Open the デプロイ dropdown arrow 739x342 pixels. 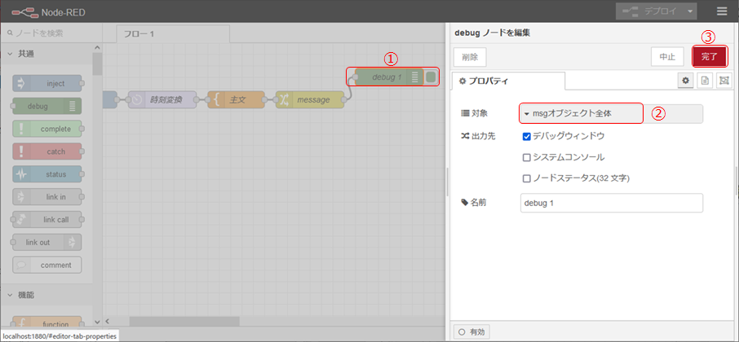pos(692,11)
